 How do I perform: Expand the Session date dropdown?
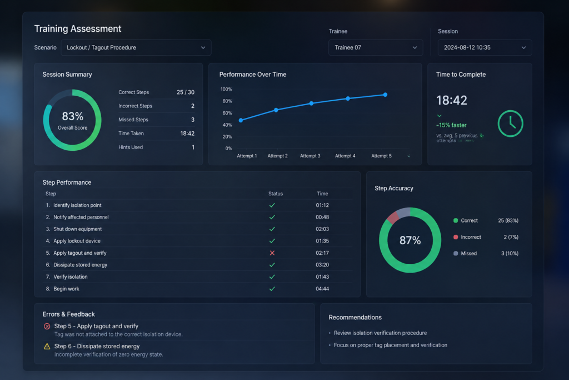click(x=485, y=48)
